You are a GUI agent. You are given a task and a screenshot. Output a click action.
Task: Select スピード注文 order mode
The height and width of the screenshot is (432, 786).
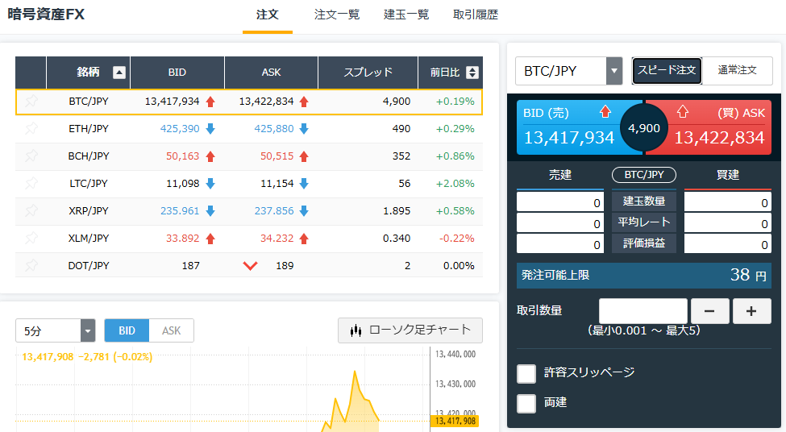(x=667, y=70)
